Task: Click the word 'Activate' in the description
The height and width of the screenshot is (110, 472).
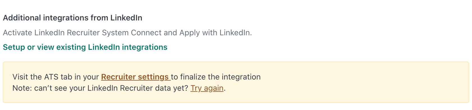Action: tap(17, 33)
